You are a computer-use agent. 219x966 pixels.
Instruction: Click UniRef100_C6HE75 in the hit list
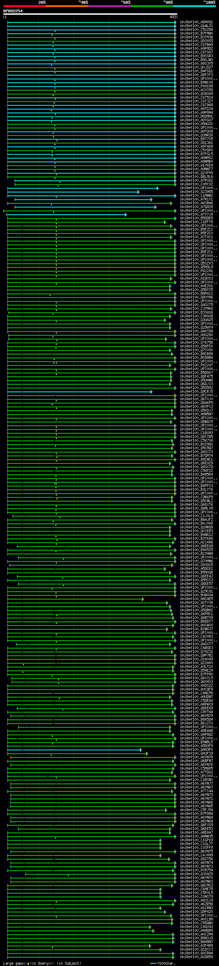196,889
